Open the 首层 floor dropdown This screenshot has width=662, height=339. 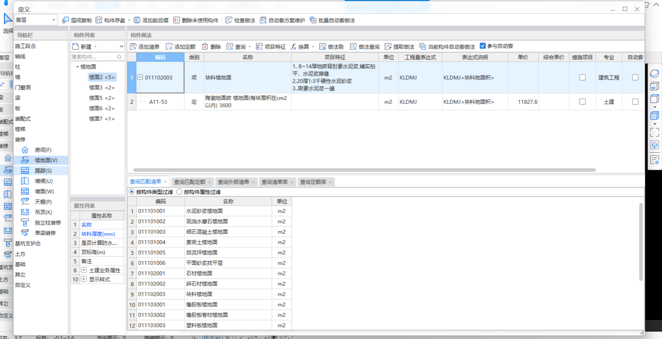pyautogui.click(x=53, y=20)
